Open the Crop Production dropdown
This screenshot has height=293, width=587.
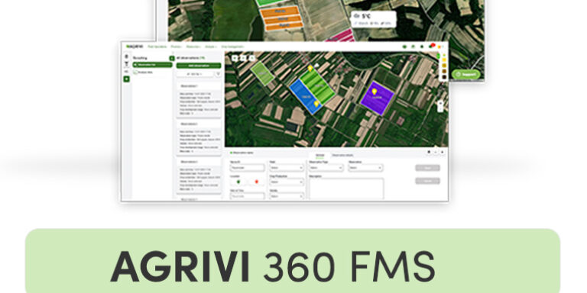[x=286, y=182]
